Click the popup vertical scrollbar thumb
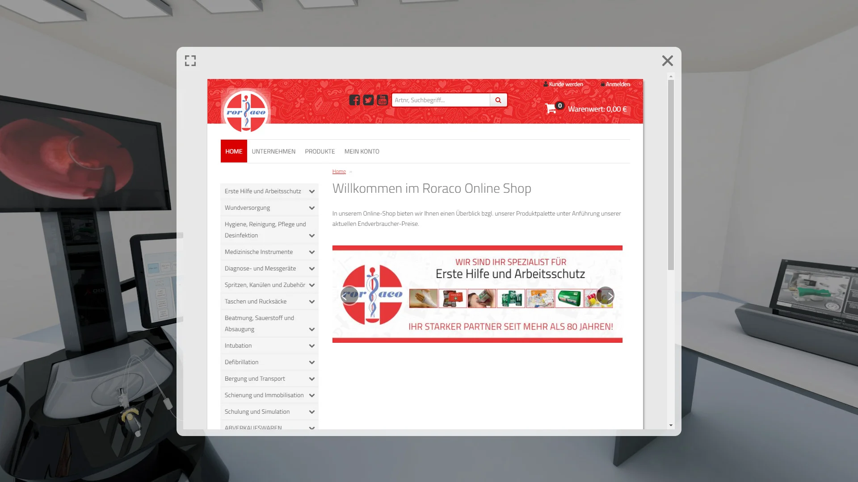This screenshot has height=482, width=858. [671, 175]
